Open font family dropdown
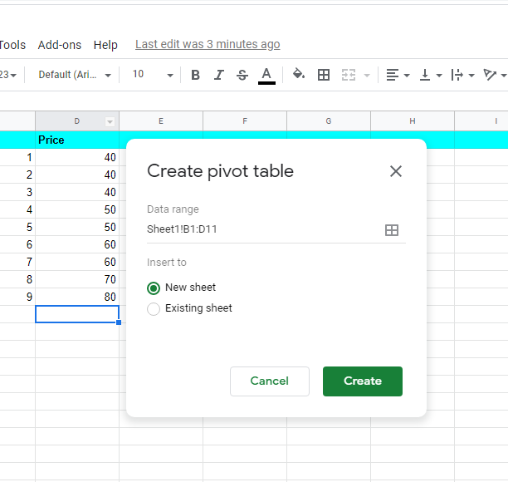The height and width of the screenshot is (482, 508). [75, 75]
